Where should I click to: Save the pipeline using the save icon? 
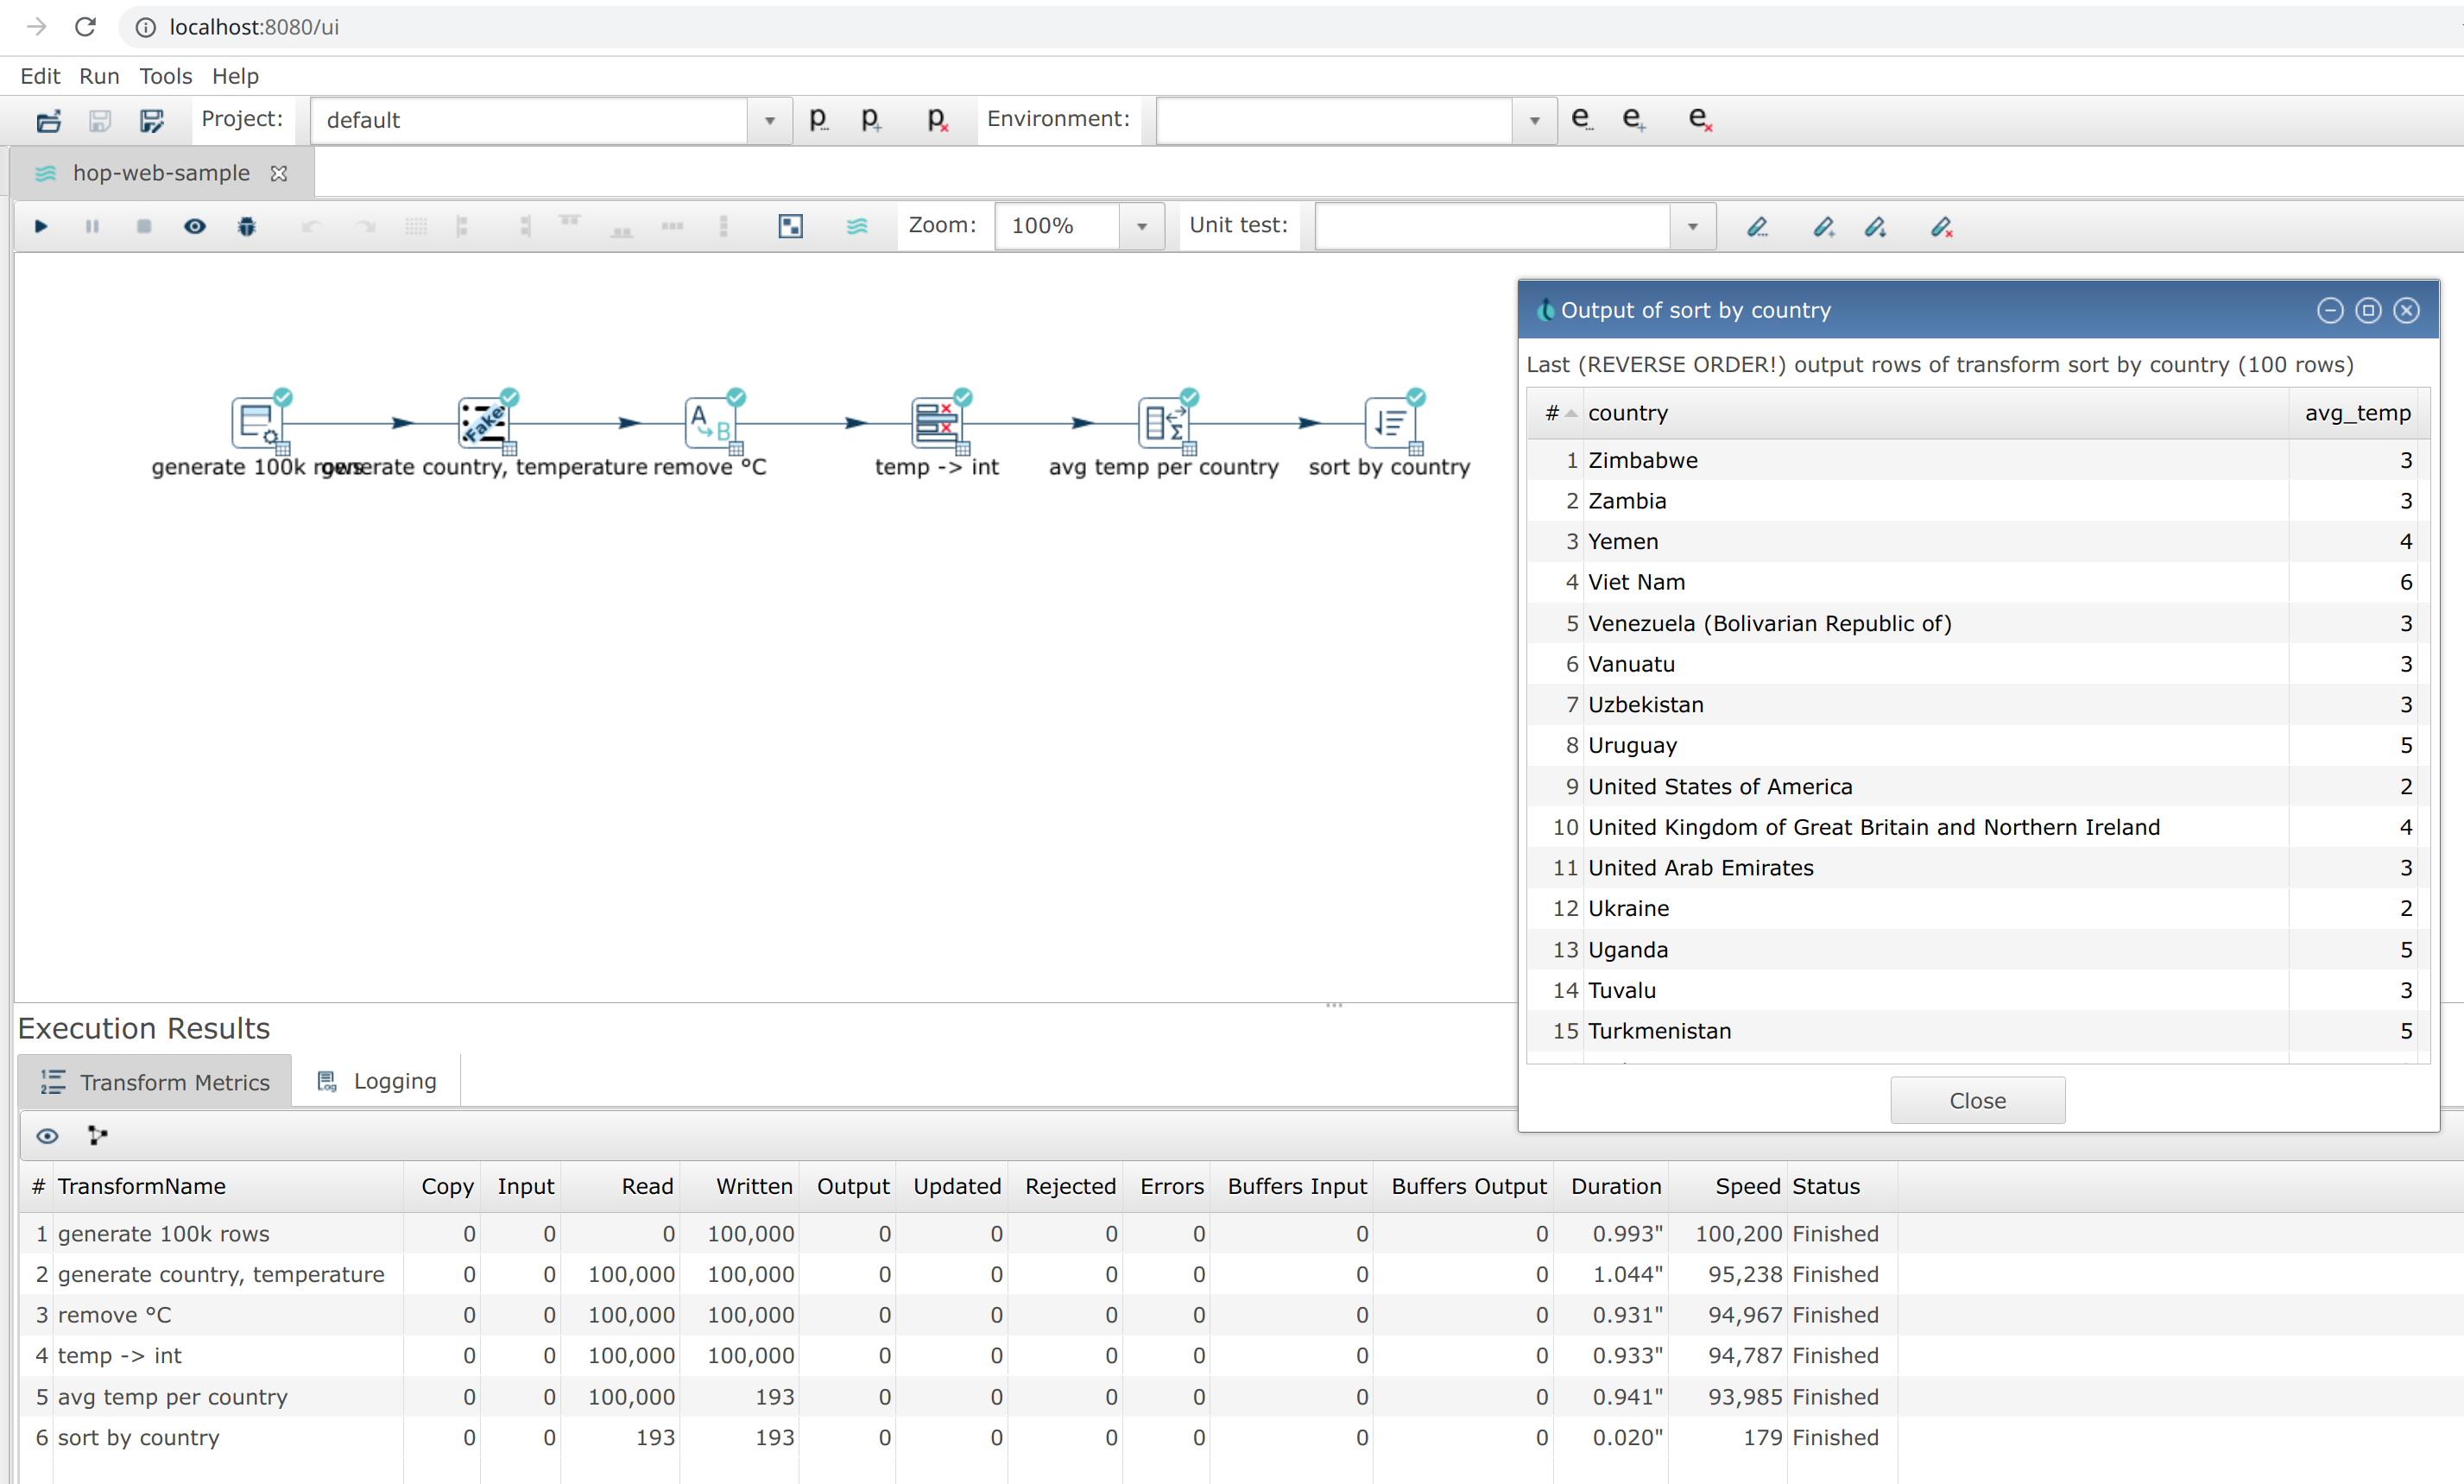click(x=99, y=120)
